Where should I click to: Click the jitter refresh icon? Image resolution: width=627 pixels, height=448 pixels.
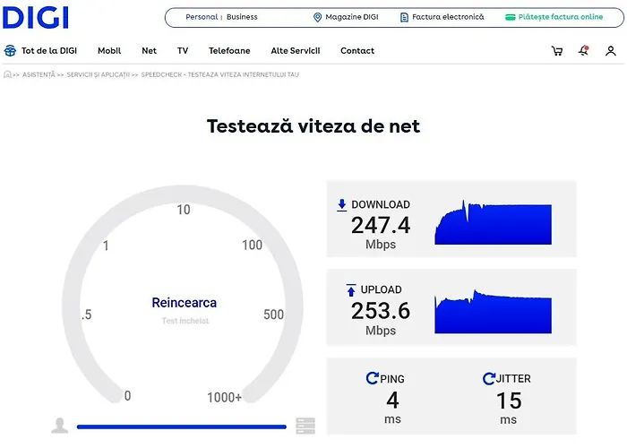pyautogui.click(x=488, y=379)
